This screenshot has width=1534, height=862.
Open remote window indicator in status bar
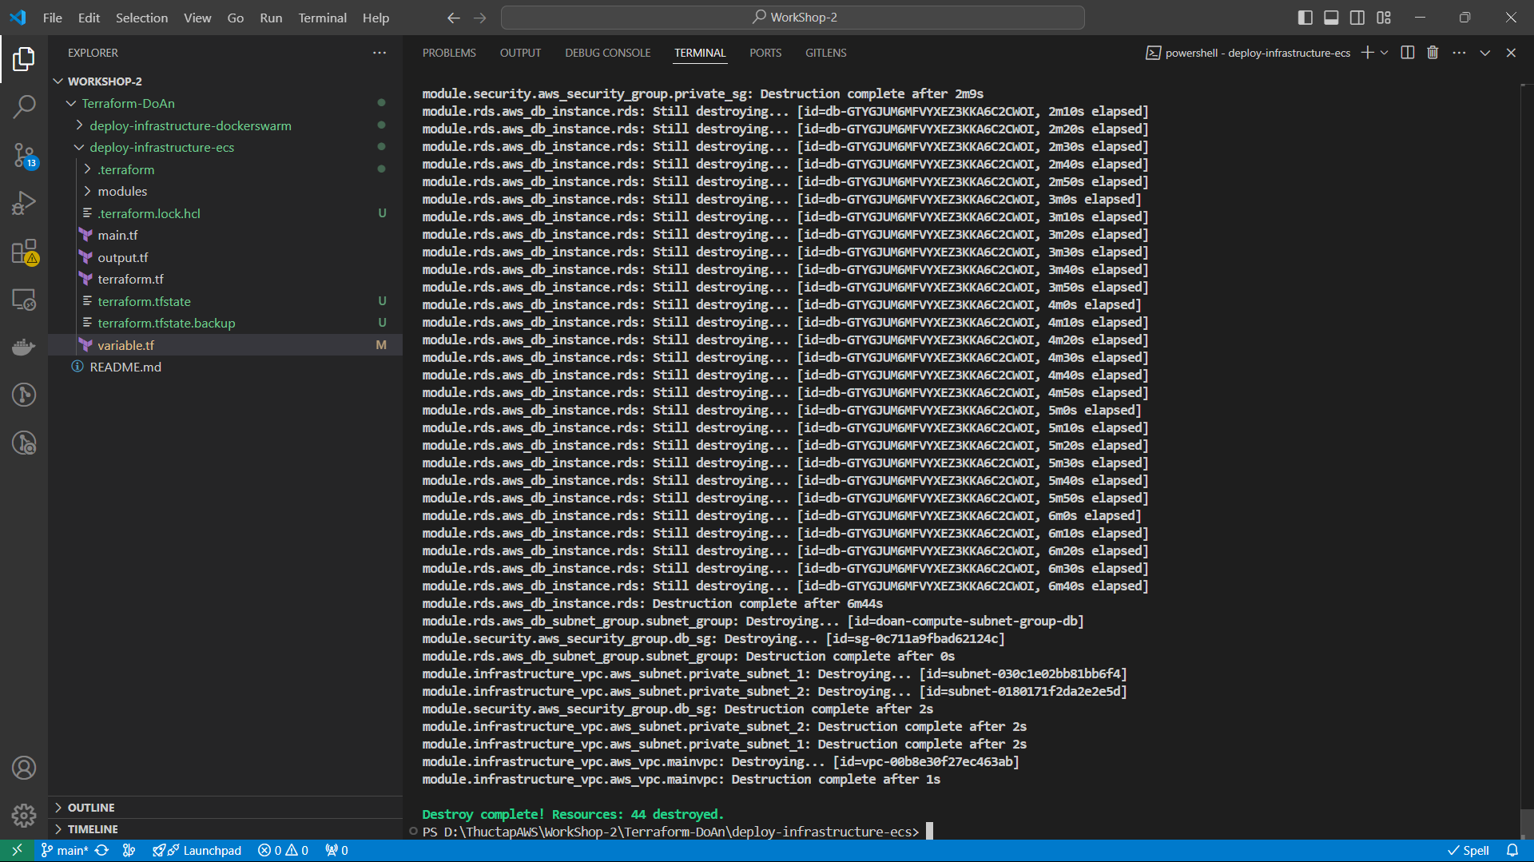pos(17,850)
